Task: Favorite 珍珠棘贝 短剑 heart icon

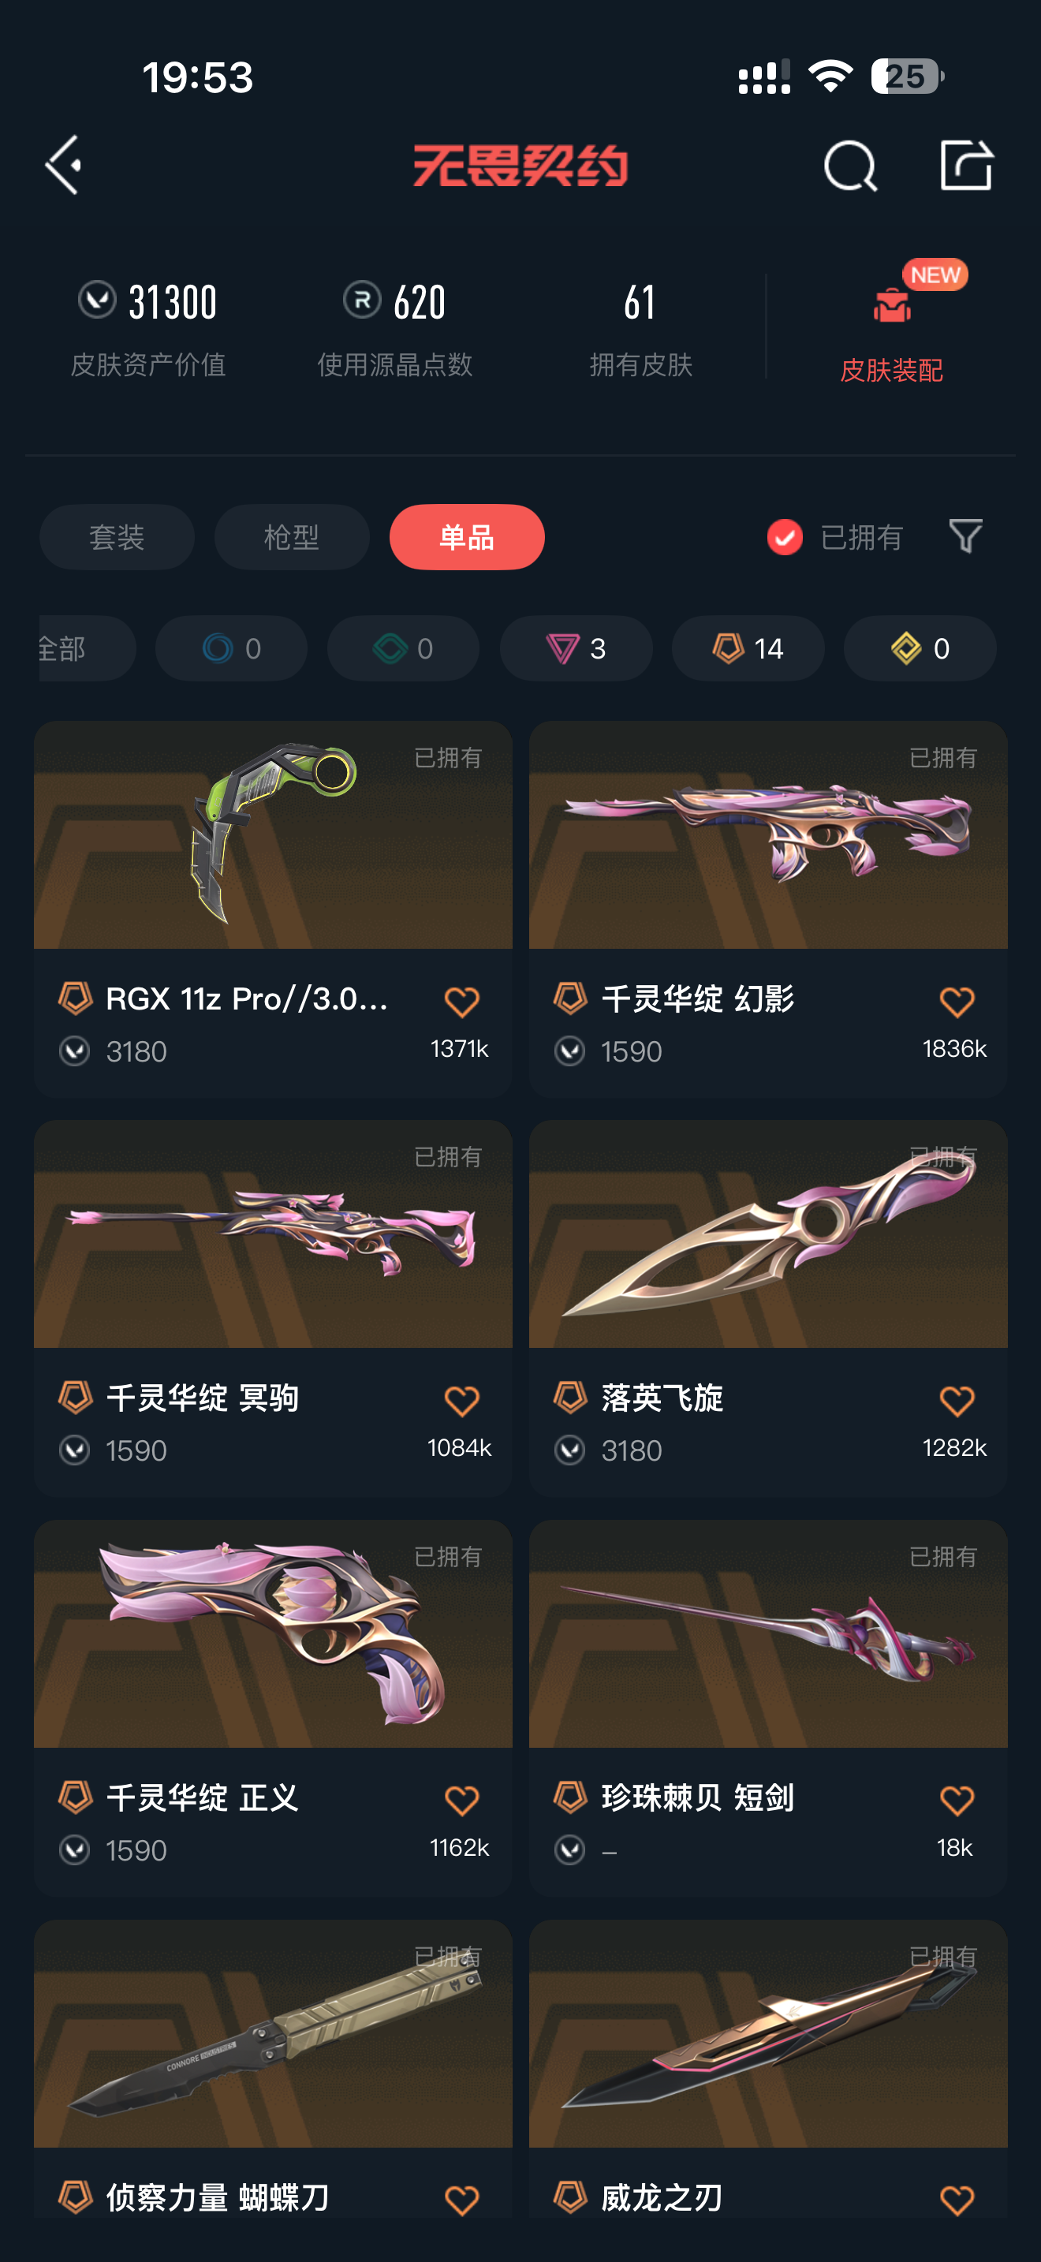Action: (957, 1800)
